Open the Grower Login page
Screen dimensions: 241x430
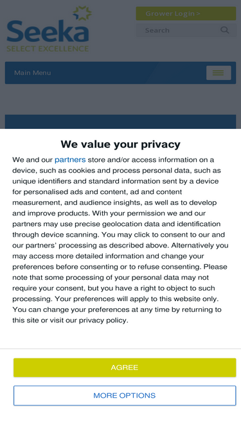[x=186, y=14]
